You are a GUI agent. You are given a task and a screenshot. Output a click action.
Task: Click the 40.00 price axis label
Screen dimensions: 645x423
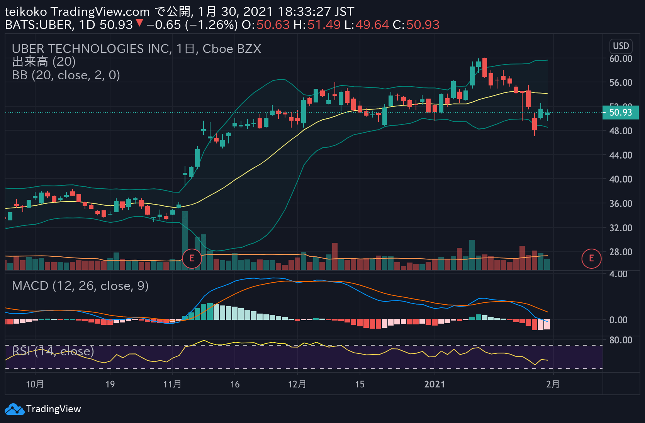tap(621, 179)
